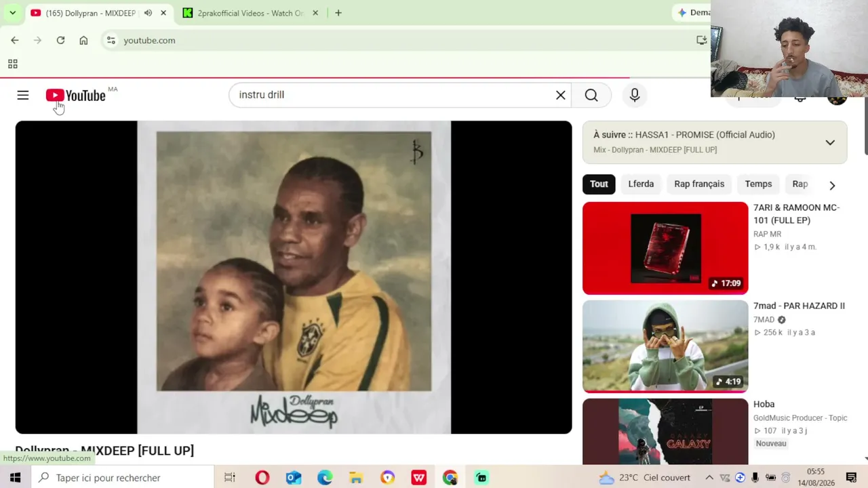Image resolution: width=868 pixels, height=488 pixels.
Task: Open the weather widget showing 23°C
Action: pos(644,478)
